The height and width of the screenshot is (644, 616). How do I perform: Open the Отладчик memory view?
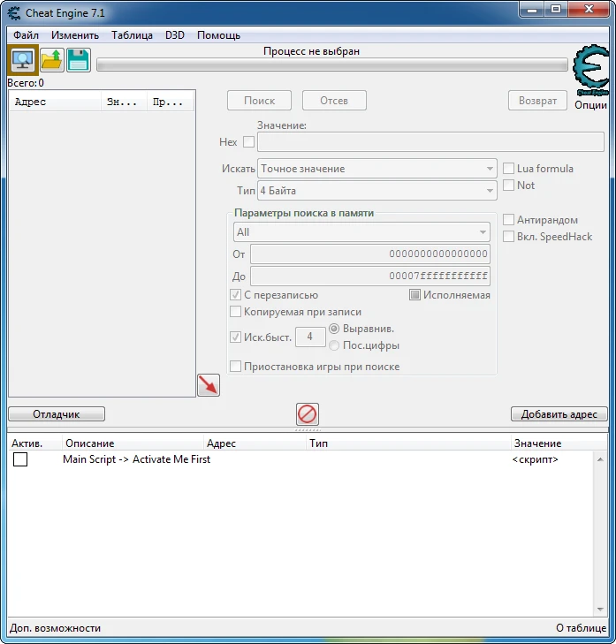[57, 414]
